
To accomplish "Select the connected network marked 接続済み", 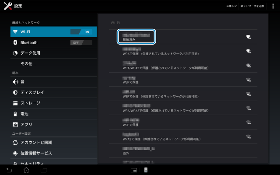I will pos(136,37).
